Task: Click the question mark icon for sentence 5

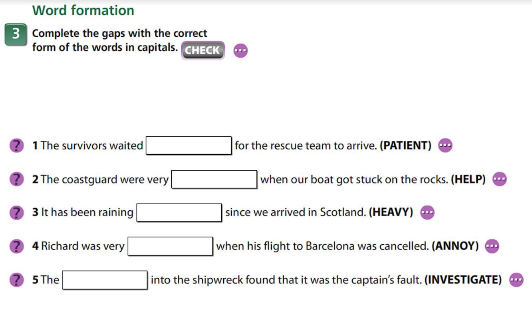Action: tap(16, 280)
